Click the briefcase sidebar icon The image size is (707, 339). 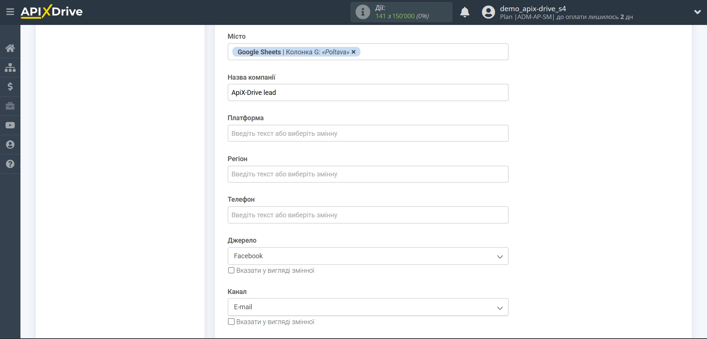click(10, 106)
